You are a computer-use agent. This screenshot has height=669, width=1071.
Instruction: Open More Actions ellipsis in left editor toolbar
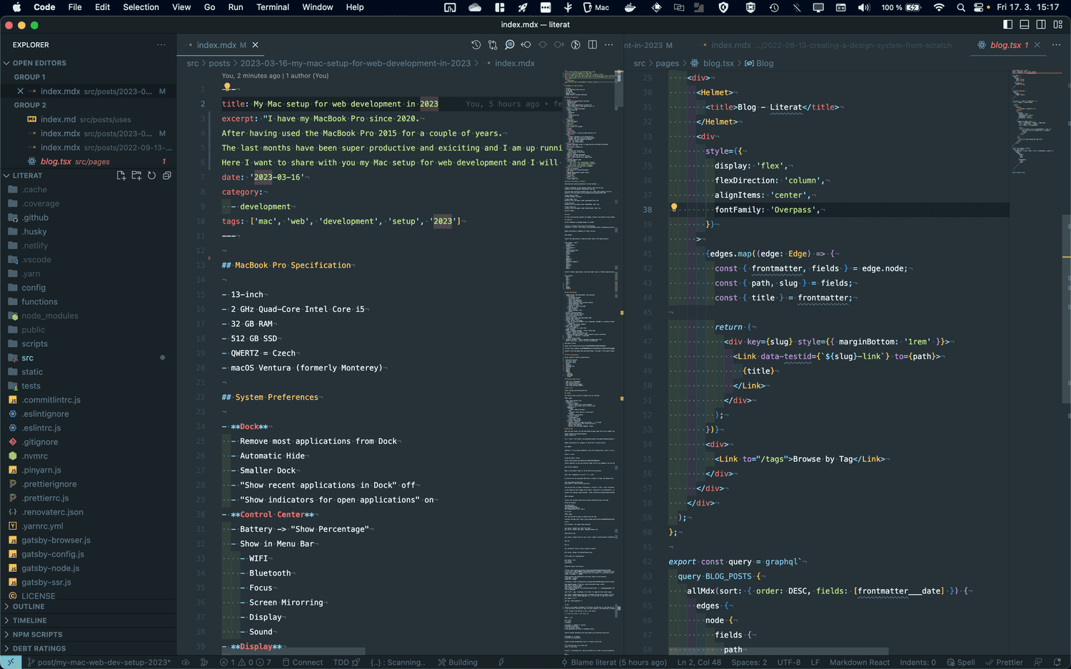[609, 45]
